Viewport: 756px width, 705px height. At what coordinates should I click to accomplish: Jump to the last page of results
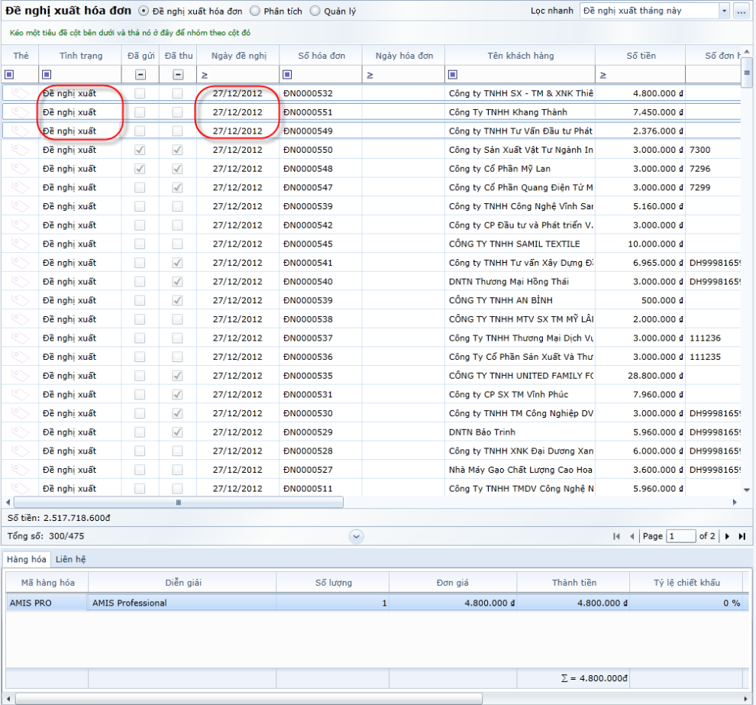pyautogui.click(x=741, y=536)
